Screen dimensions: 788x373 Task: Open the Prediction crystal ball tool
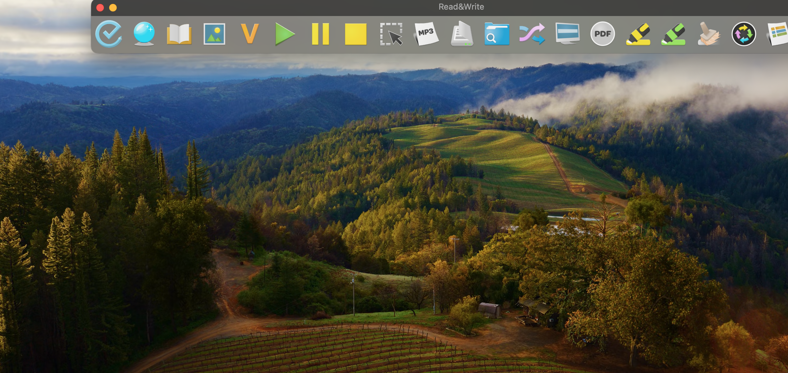click(x=145, y=34)
